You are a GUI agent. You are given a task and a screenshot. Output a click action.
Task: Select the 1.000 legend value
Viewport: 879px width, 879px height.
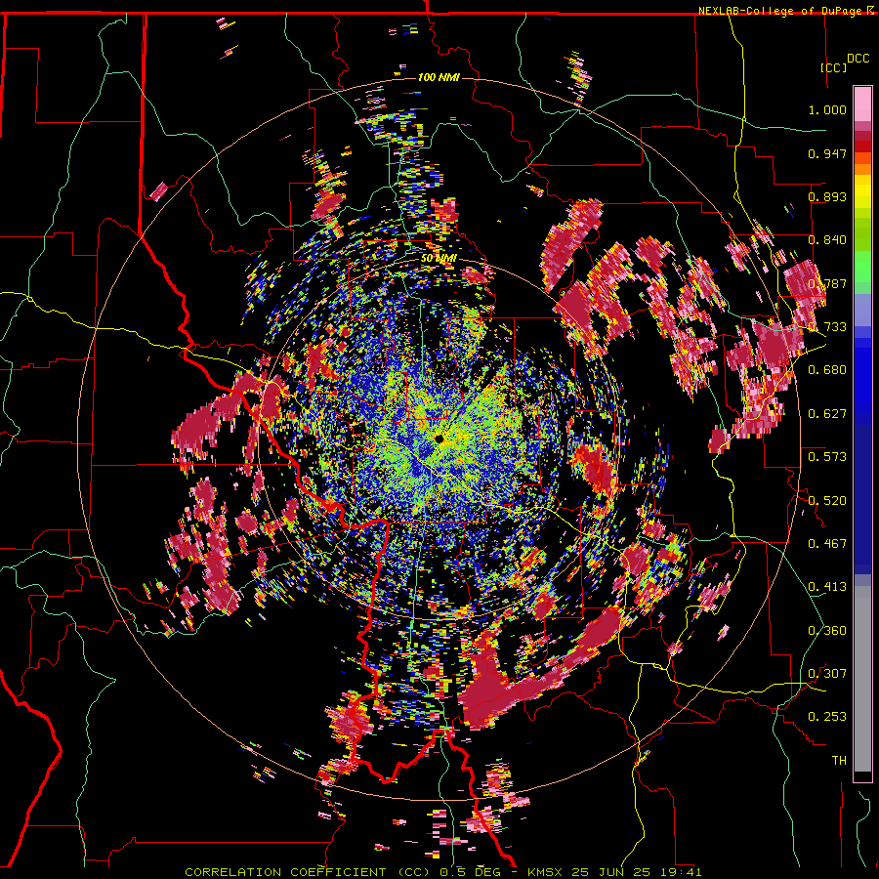[x=827, y=109]
